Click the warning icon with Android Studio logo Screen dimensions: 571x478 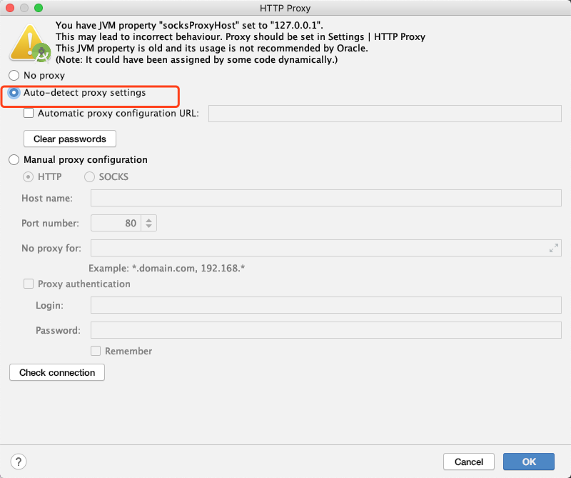30,43
